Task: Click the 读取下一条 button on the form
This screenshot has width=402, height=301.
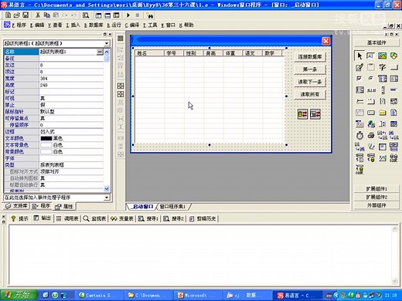Action: 310,82
